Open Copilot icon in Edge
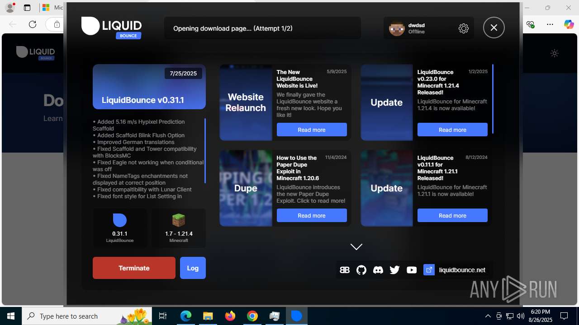The width and height of the screenshot is (579, 325). pyautogui.click(x=569, y=24)
